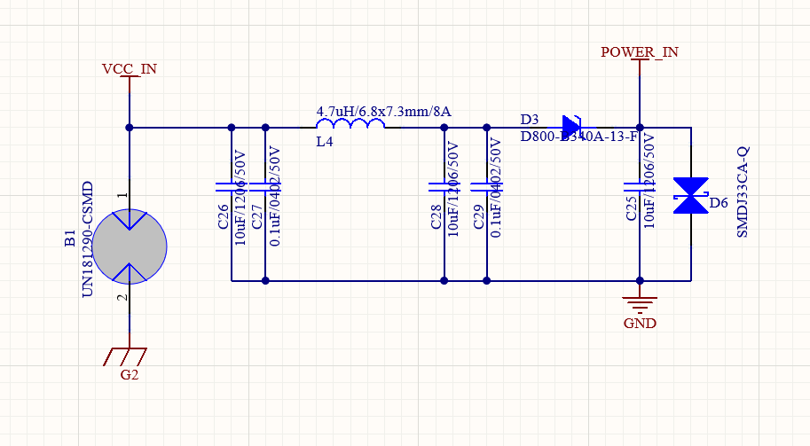Image resolution: width=810 pixels, height=446 pixels.
Task: Select the D6 TVS diode symbol
Action: point(690,196)
